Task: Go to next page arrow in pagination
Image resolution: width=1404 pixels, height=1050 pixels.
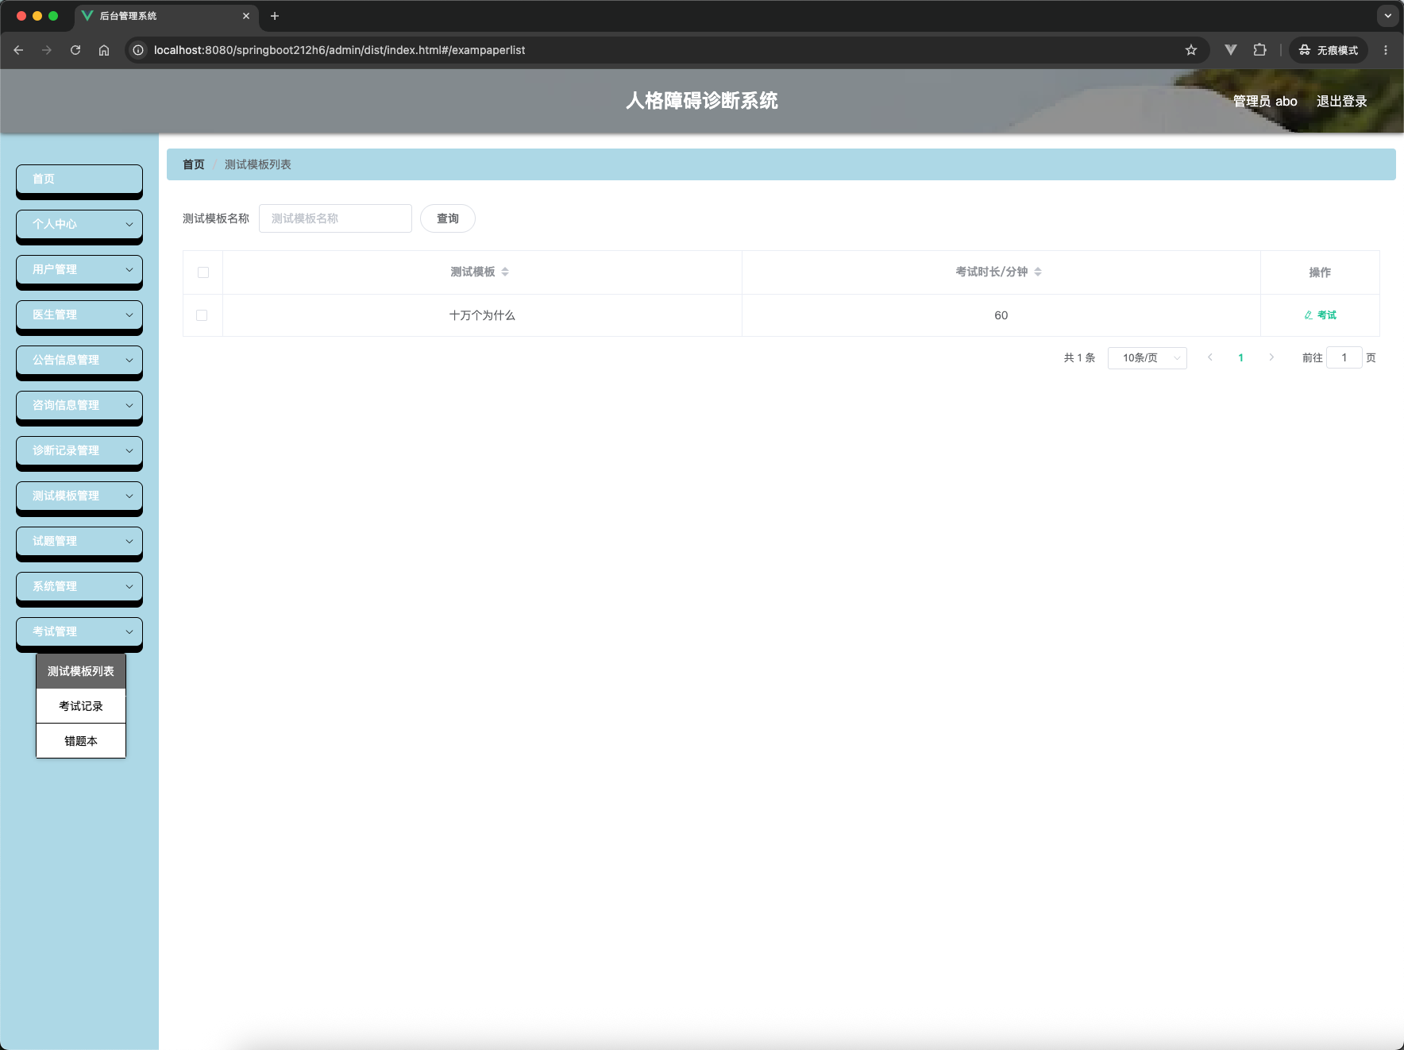Action: tap(1271, 357)
